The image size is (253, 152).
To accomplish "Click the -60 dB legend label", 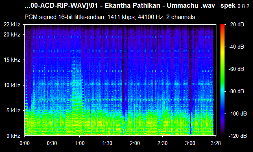I will click(x=236, y=69).
